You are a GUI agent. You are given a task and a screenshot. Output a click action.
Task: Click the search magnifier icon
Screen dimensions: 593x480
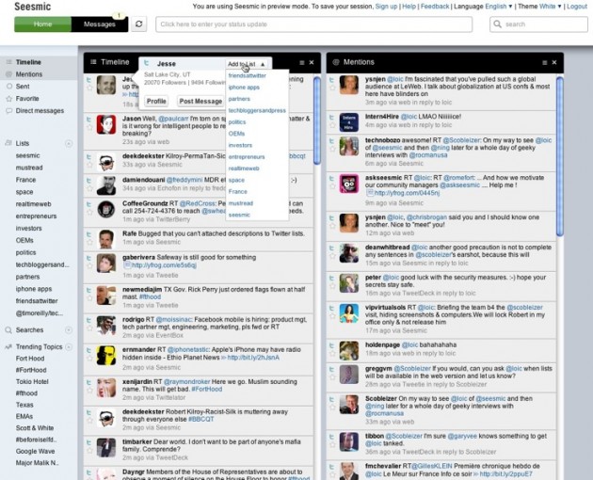(497, 24)
